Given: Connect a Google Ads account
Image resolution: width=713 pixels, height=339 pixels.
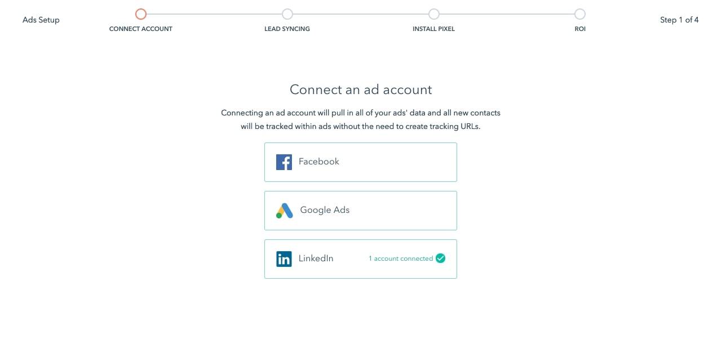Looking at the screenshot, I should coord(361,211).
